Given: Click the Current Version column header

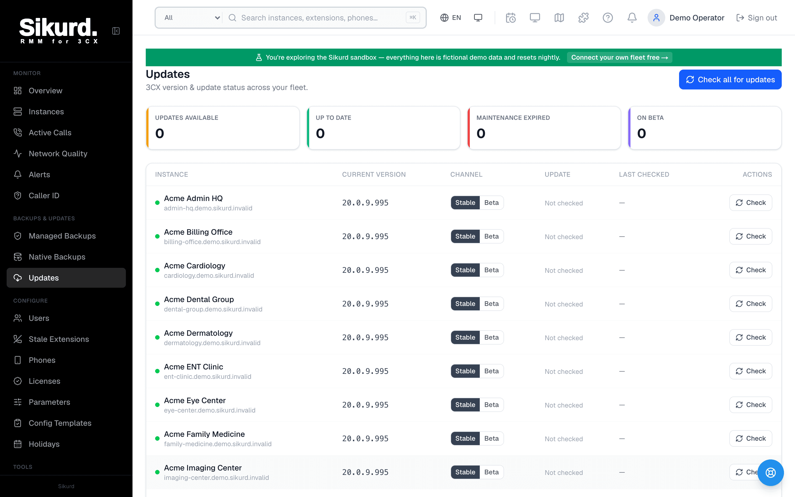Looking at the screenshot, I should pyautogui.click(x=374, y=175).
